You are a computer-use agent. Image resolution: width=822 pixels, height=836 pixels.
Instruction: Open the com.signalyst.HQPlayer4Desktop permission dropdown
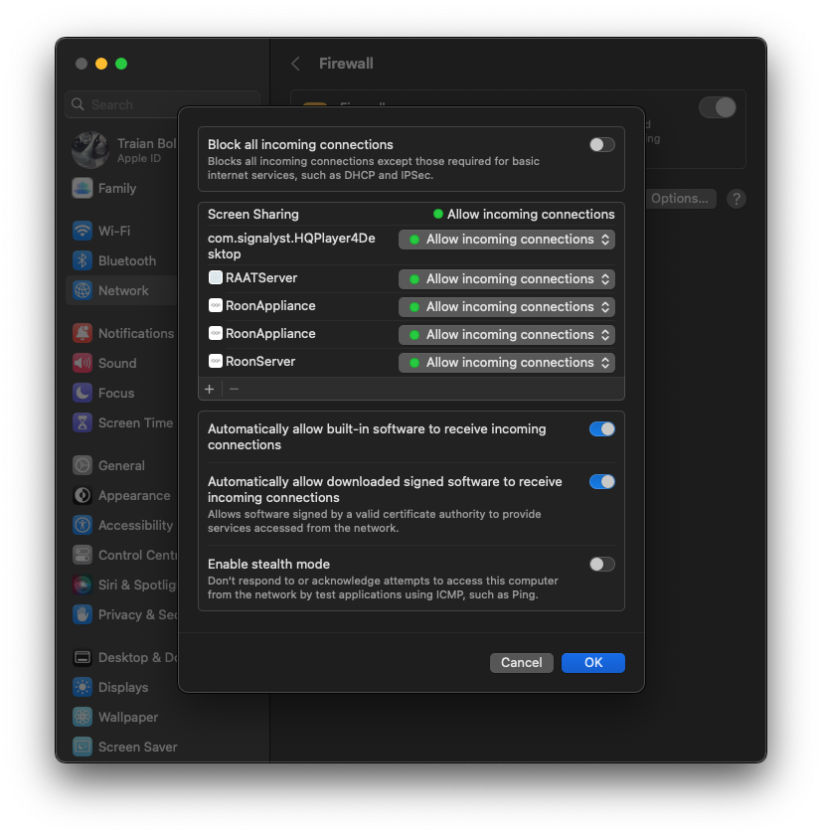pyautogui.click(x=507, y=239)
